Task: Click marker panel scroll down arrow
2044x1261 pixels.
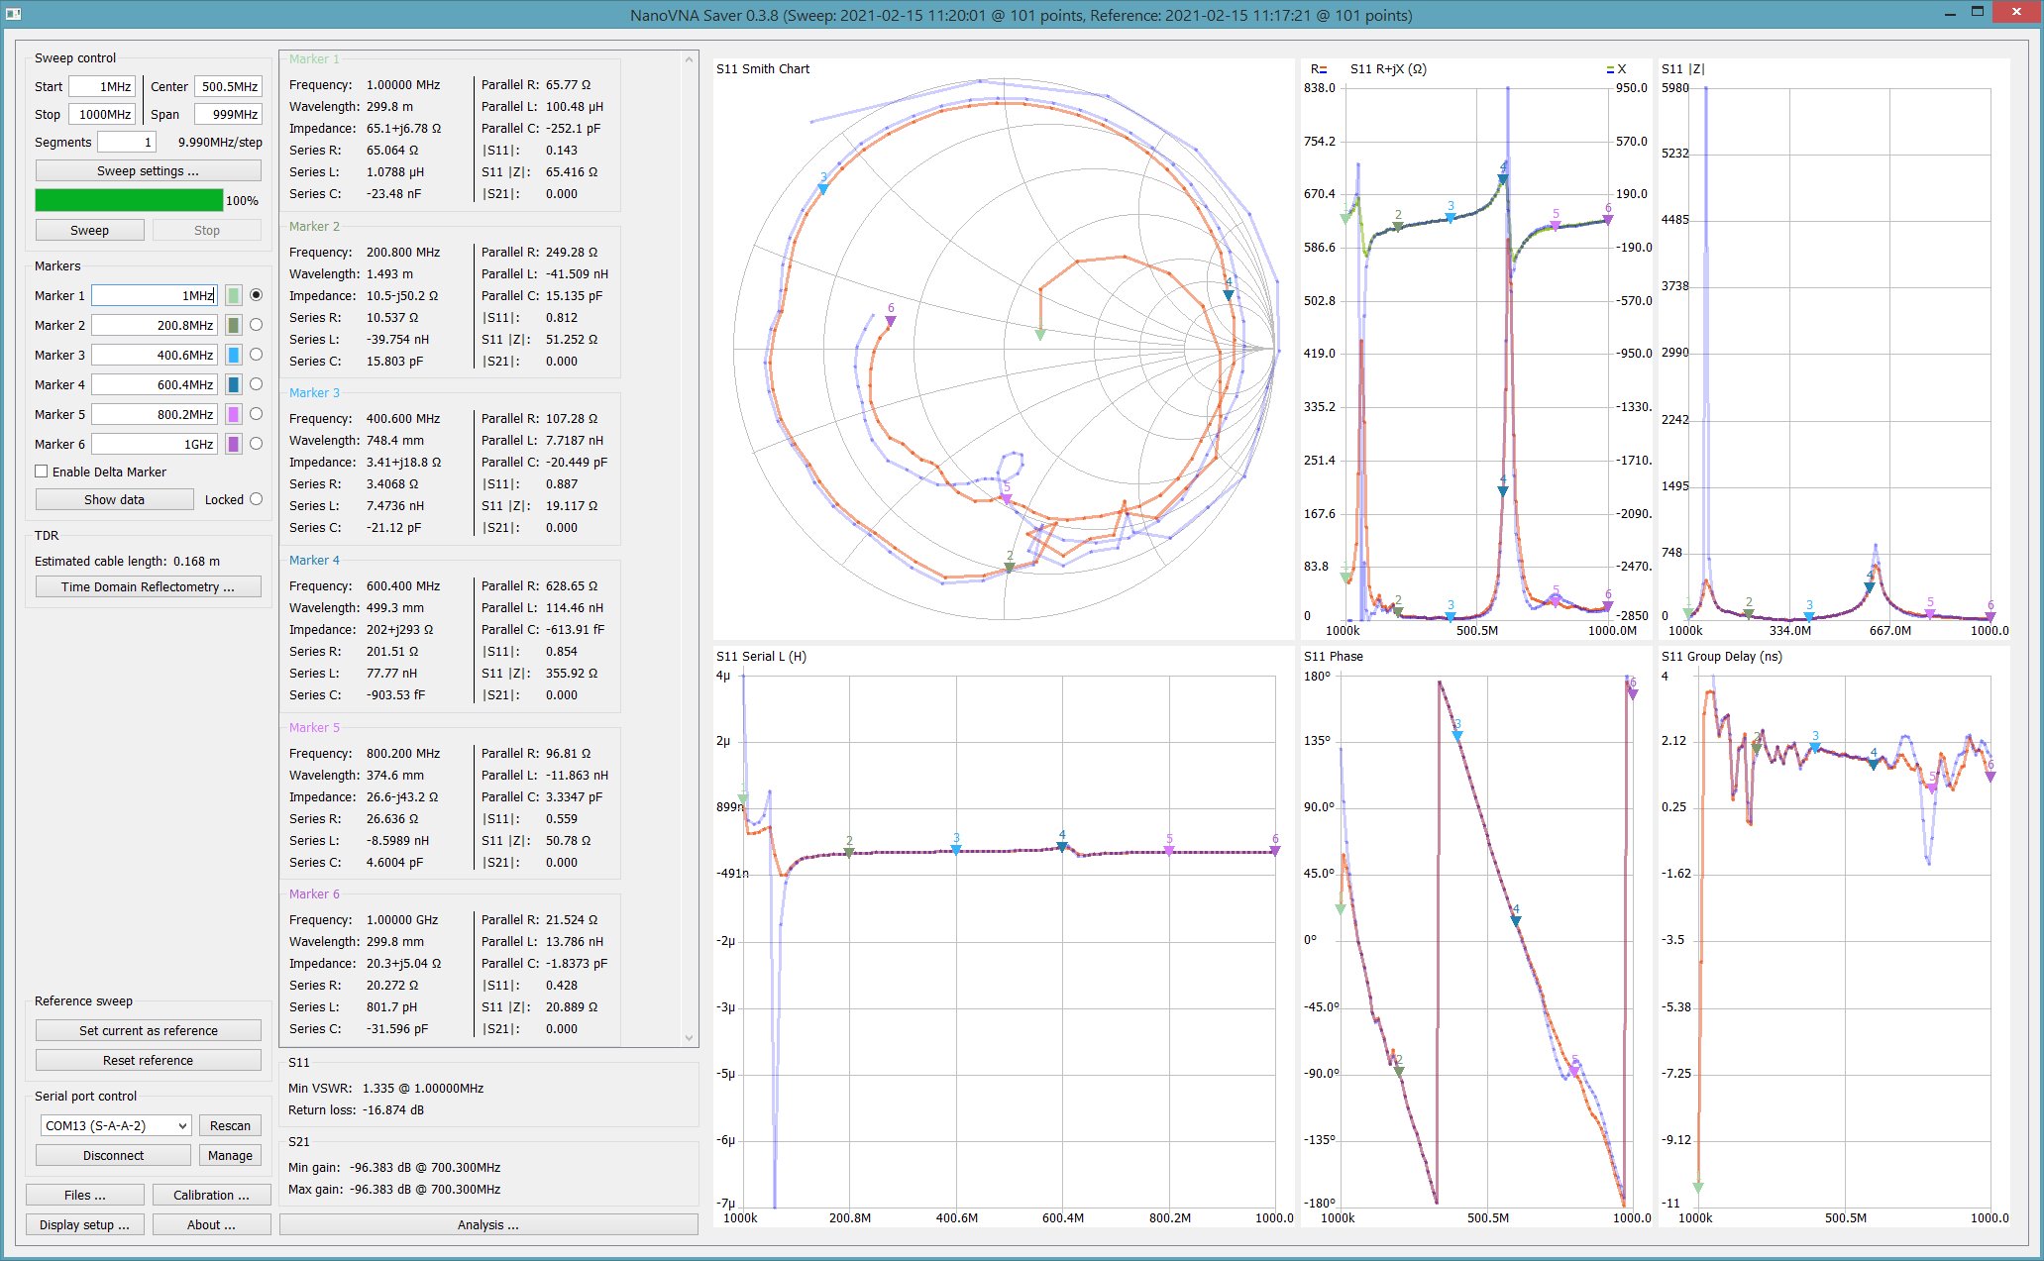Action: (x=690, y=1037)
